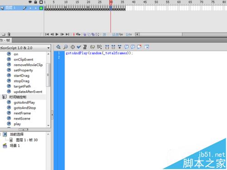The width and height of the screenshot is (227, 170).
Task: Click the Center Frame icon in the timeline
Action: coord(74,34)
